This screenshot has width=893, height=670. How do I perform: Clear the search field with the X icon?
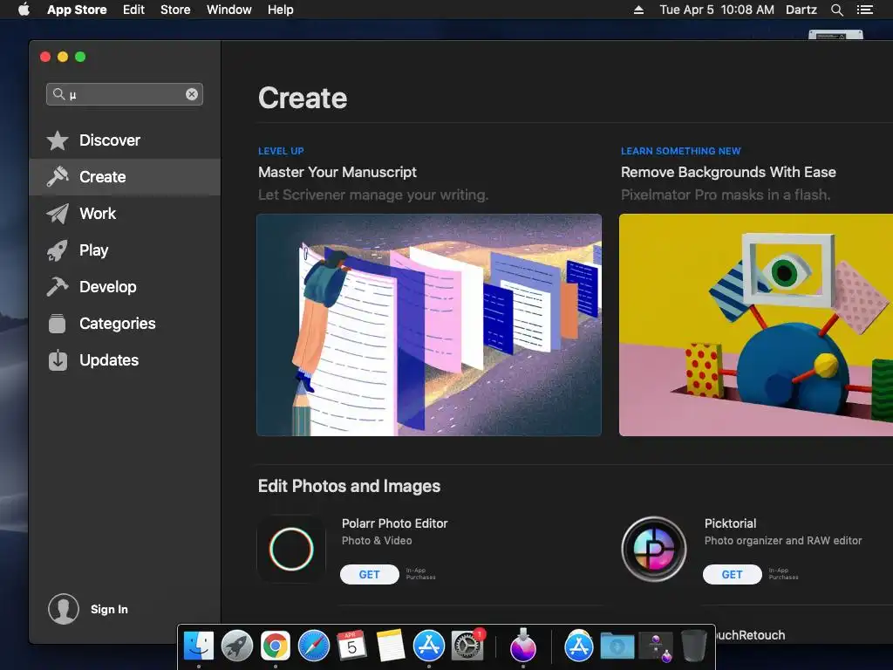pos(192,94)
